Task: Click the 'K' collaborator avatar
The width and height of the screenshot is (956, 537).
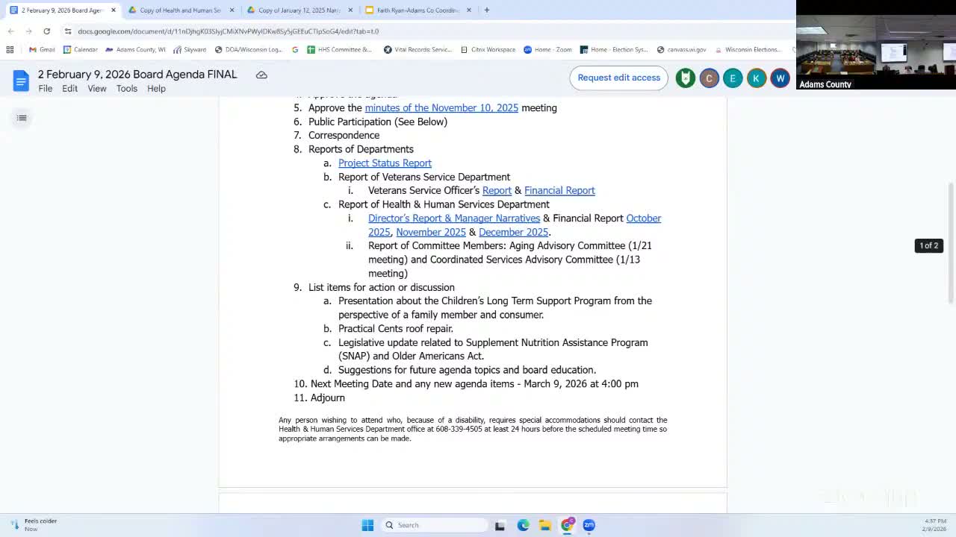Action: 757,78
